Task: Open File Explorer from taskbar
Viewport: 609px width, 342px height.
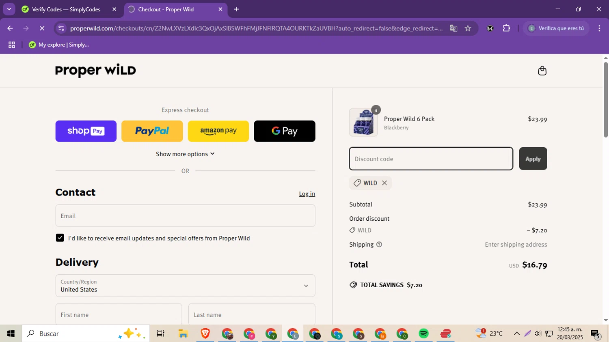Action: point(183,333)
